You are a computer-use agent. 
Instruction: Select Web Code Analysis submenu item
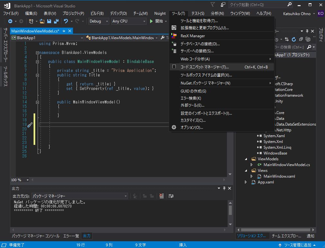click(222, 59)
